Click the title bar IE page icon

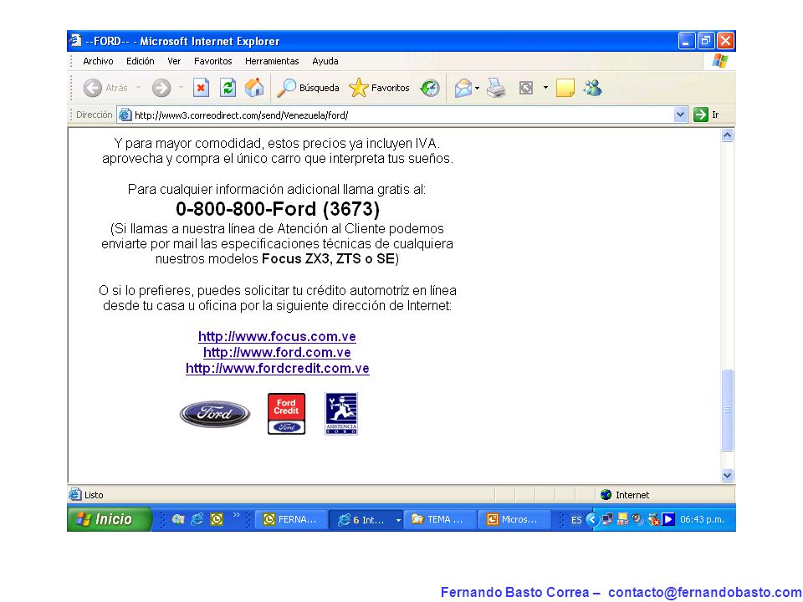[76, 40]
